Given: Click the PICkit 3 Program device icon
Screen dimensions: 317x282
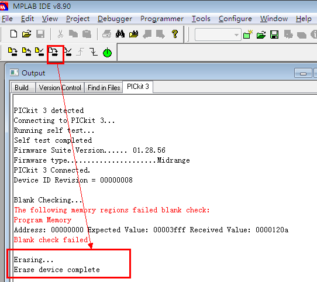Looking at the screenshot, I should tap(12, 52).
